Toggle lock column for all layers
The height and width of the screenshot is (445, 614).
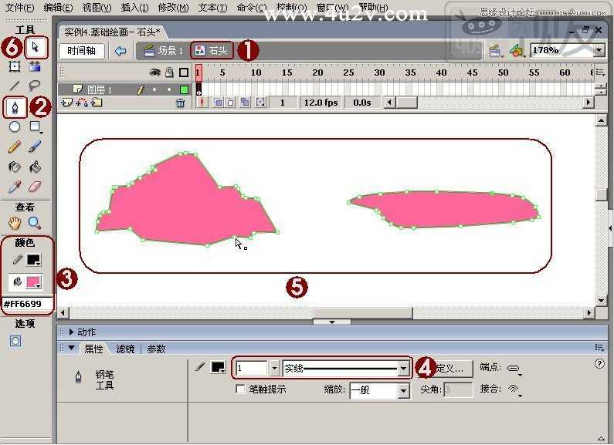(x=169, y=72)
